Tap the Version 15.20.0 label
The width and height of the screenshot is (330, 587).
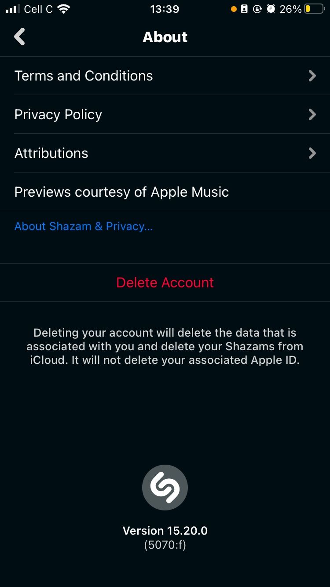click(x=165, y=531)
